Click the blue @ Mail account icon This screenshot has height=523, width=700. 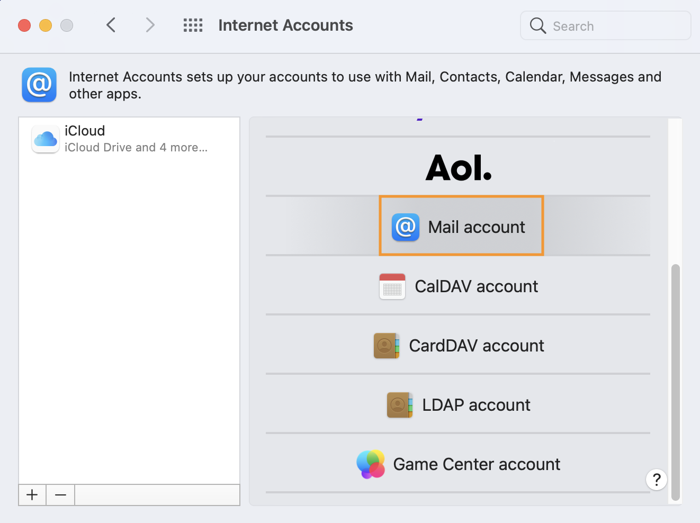pos(406,227)
